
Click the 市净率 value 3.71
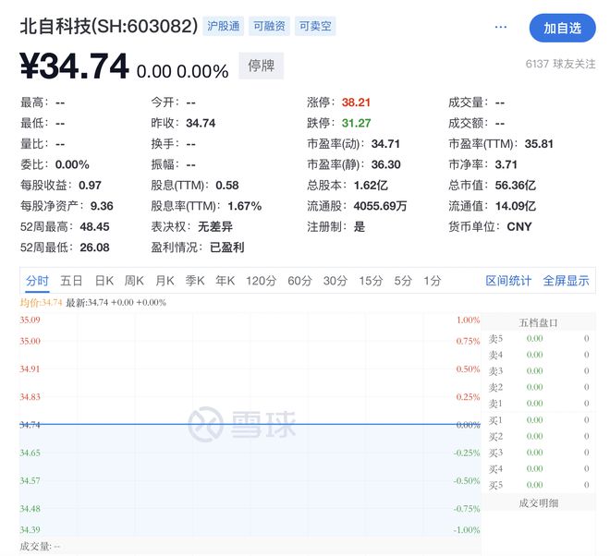[506, 164]
